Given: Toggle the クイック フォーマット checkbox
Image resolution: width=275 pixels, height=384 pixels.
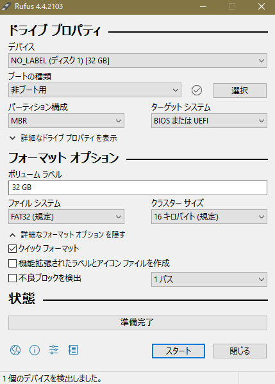Looking at the screenshot, I should click(x=12, y=248).
